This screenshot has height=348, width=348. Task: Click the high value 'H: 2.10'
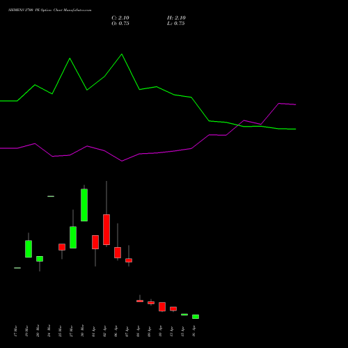176,18
